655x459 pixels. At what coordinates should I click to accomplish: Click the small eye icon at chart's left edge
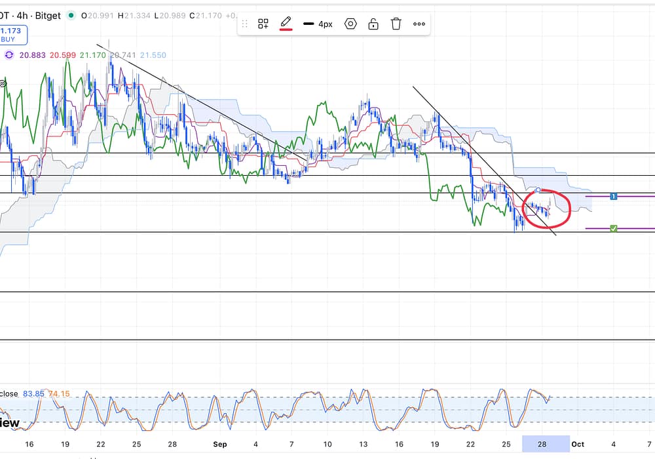tap(3, 84)
